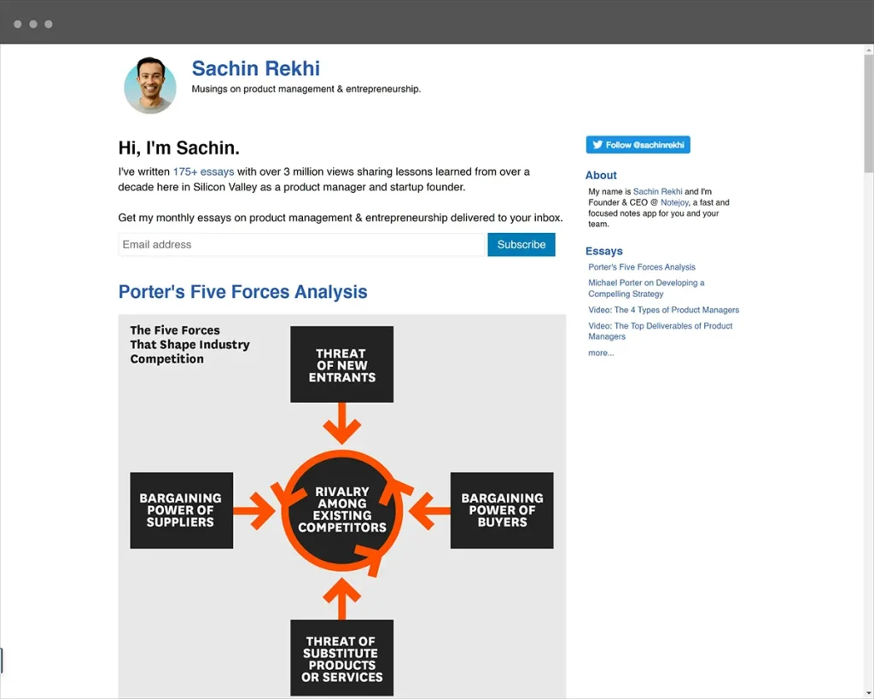874x699 pixels.
Task: Select Porter's Five Forces Analysis in sidebar Essays
Action: [x=641, y=267]
